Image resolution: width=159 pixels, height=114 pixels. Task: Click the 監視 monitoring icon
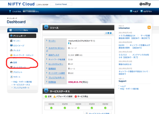(11, 62)
